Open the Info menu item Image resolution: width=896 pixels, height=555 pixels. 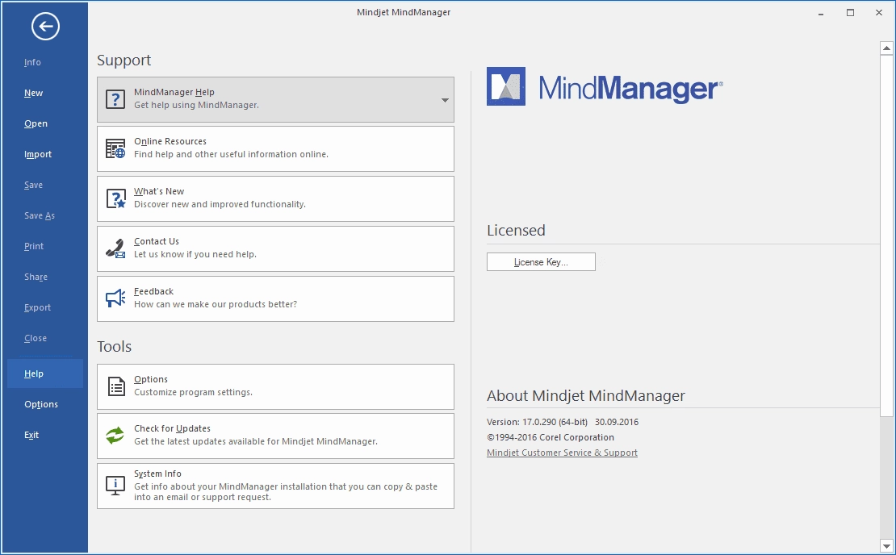tap(32, 62)
